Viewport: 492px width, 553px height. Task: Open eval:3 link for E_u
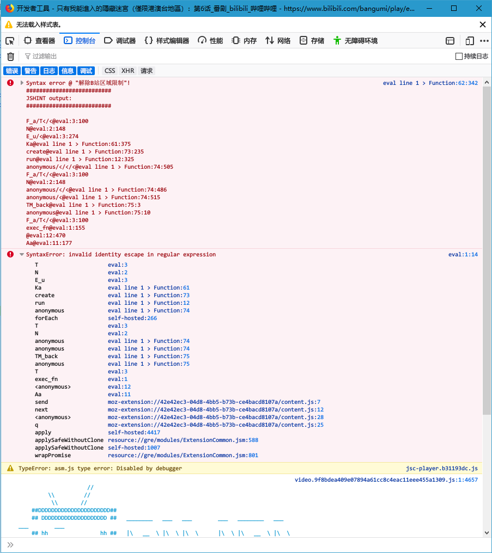coord(118,280)
